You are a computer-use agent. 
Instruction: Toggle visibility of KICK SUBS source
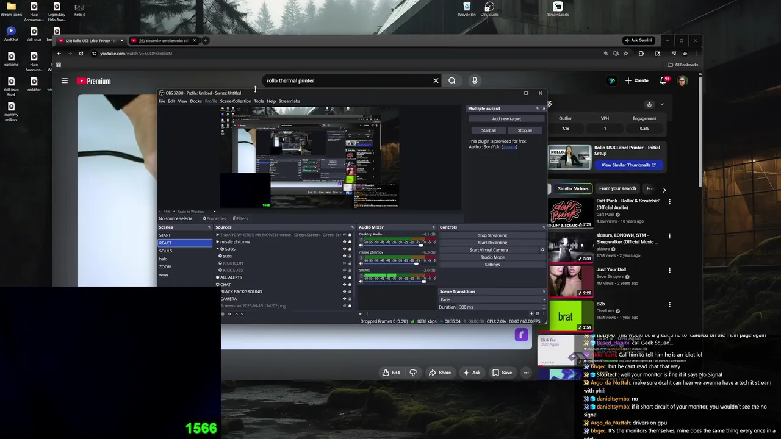point(344,270)
